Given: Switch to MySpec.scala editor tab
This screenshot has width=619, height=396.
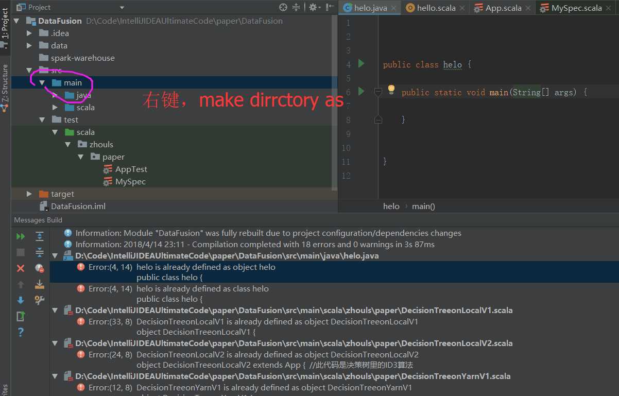Looking at the screenshot, I should [x=576, y=8].
